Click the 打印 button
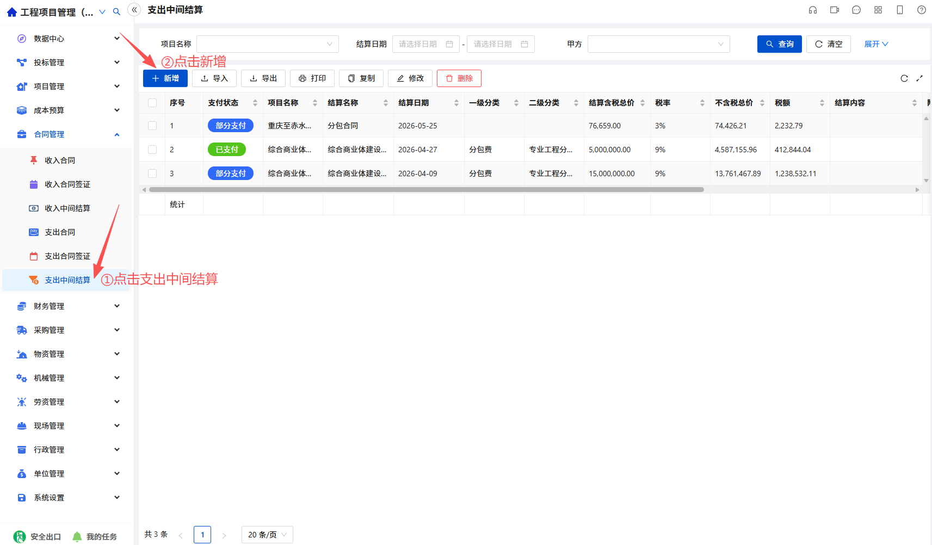Screen dimensions: 932x545 click(x=312, y=78)
